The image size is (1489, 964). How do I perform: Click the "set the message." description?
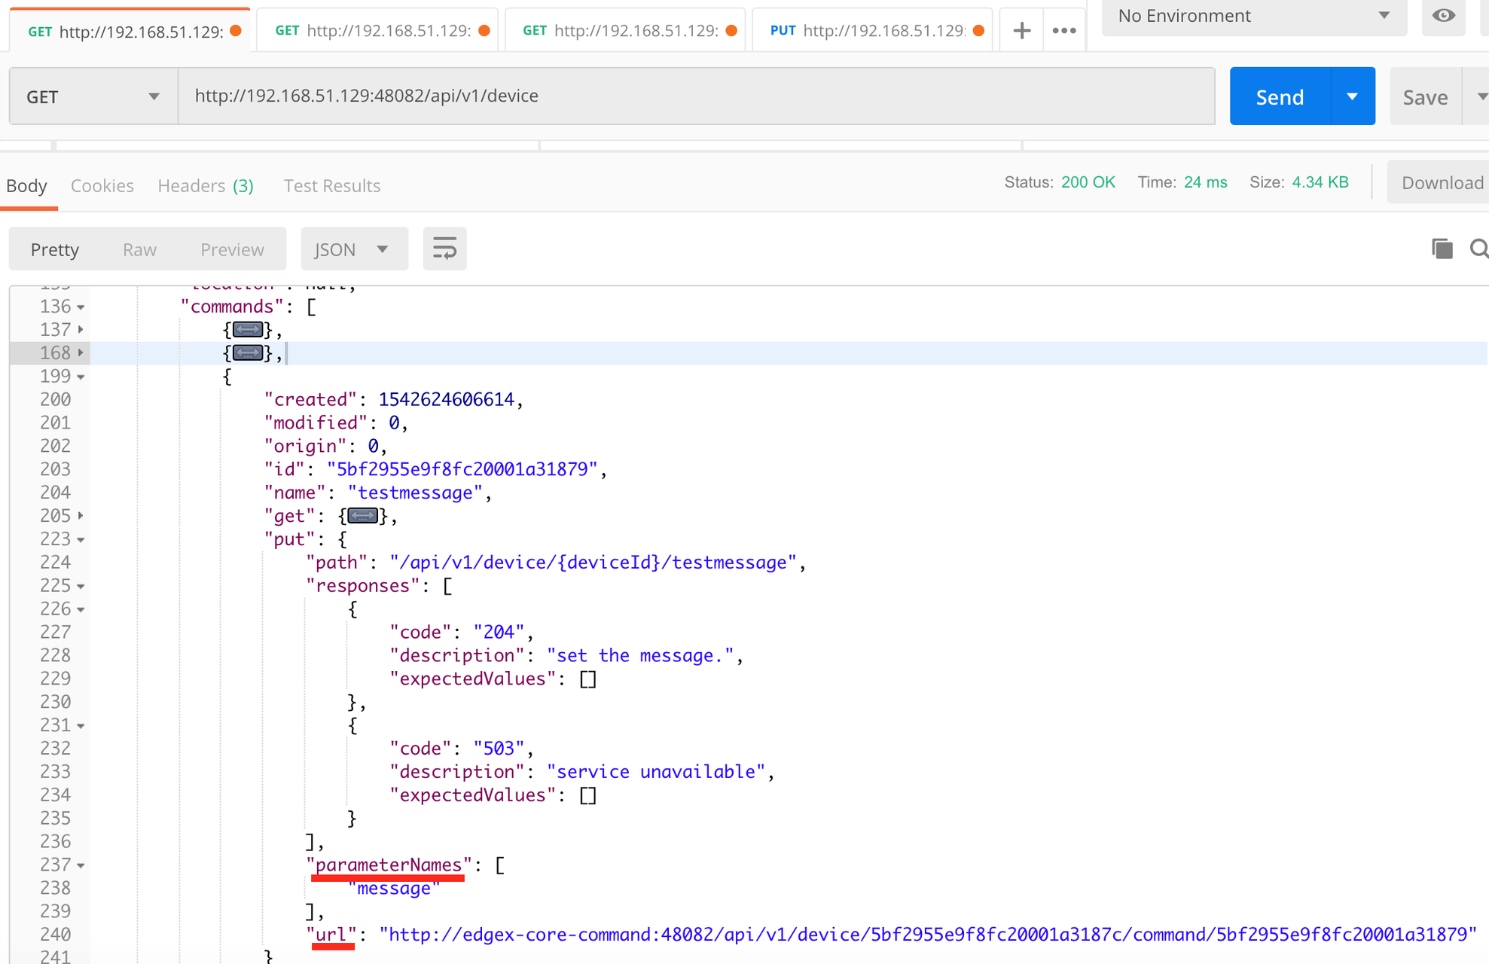[640, 655]
